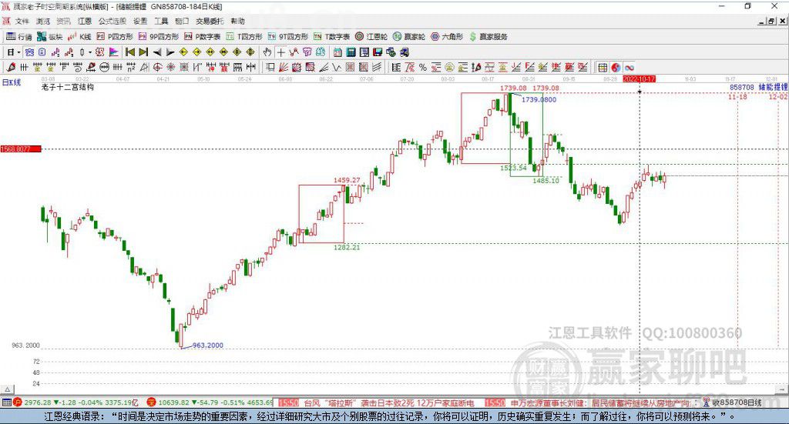This screenshot has height=424, width=789.
Task: Expand the bottom-left triangle panel button
Action: pos(8,389)
